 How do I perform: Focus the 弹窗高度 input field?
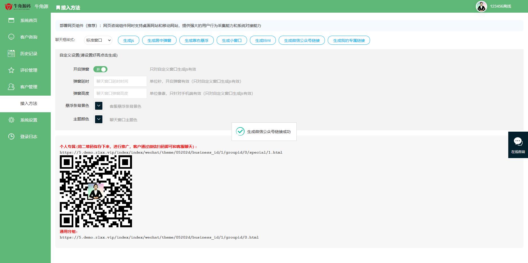(x=120, y=93)
